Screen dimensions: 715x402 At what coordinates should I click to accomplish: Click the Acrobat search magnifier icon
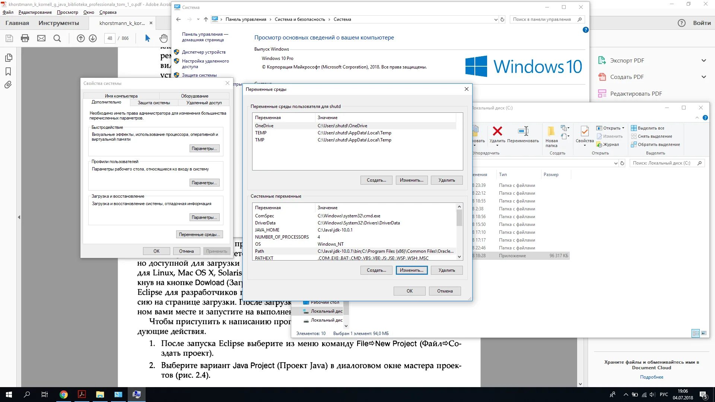(57, 38)
